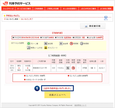Click the car number cell 8号車
Image resolution: width=115 pixels, height=108 pixels.
point(85,68)
